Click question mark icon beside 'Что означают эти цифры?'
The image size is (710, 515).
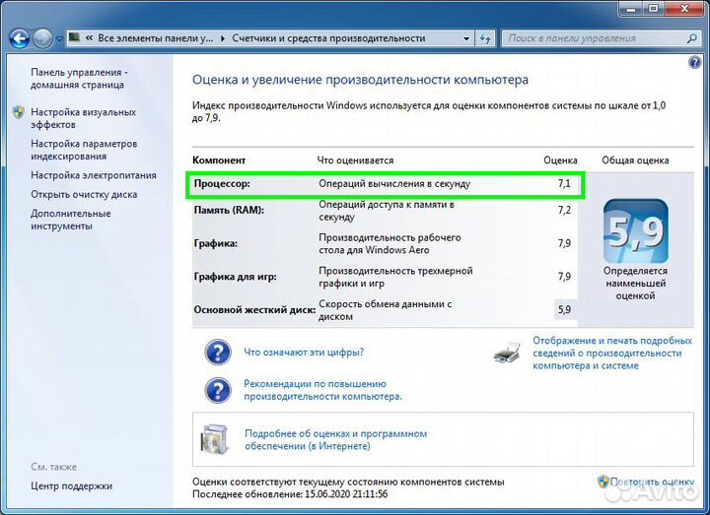(x=217, y=353)
